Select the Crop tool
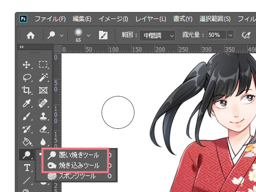Image resolution: width=256 pixels, height=192 pixels. (26, 90)
